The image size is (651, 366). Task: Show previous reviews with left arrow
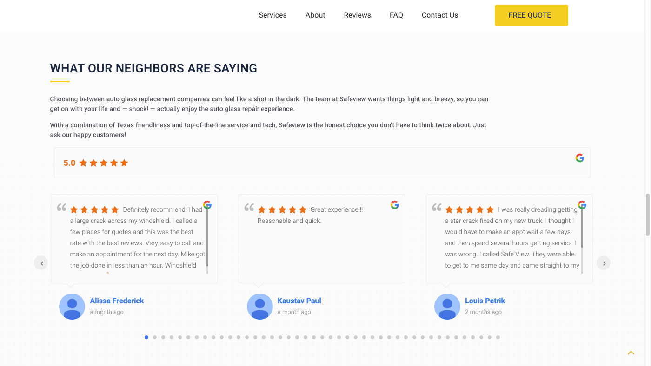tap(41, 263)
